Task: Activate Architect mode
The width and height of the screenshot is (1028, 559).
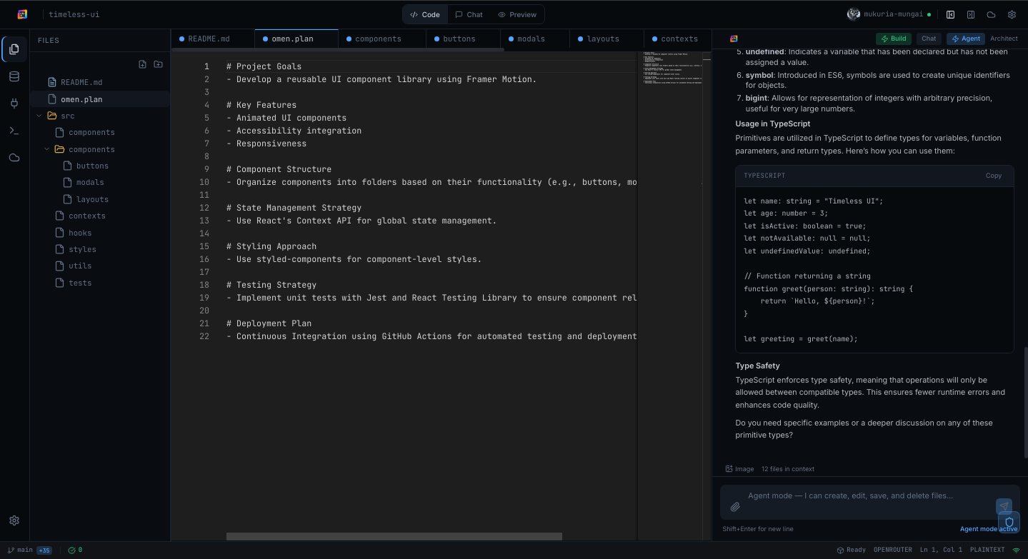Action: 1003,39
